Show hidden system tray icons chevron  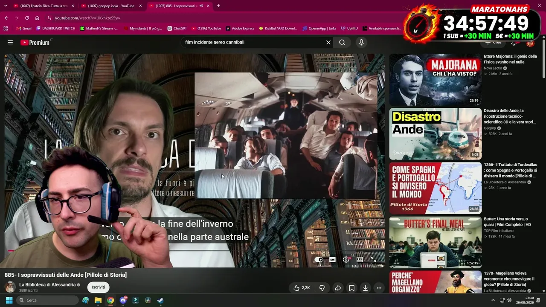click(493, 300)
